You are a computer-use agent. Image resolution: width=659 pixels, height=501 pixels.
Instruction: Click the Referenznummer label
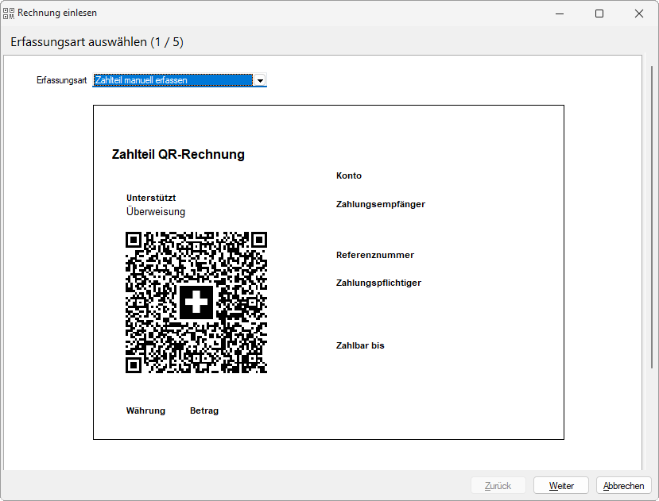pyautogui.click(x=374, y=256)
